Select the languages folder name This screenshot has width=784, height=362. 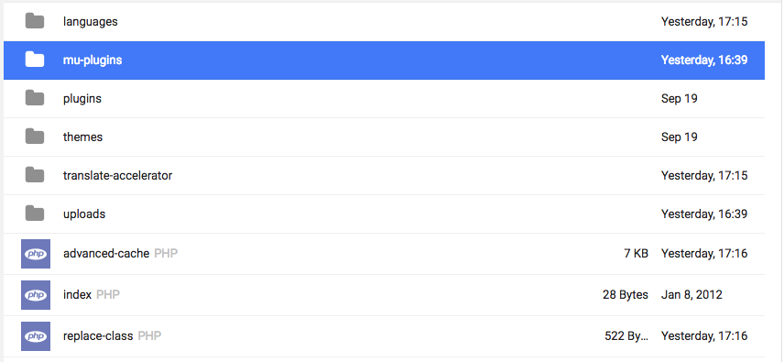click(x=91, y=21)
